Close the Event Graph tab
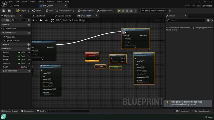This screenshot has height=120, width=214. point(97,16)
